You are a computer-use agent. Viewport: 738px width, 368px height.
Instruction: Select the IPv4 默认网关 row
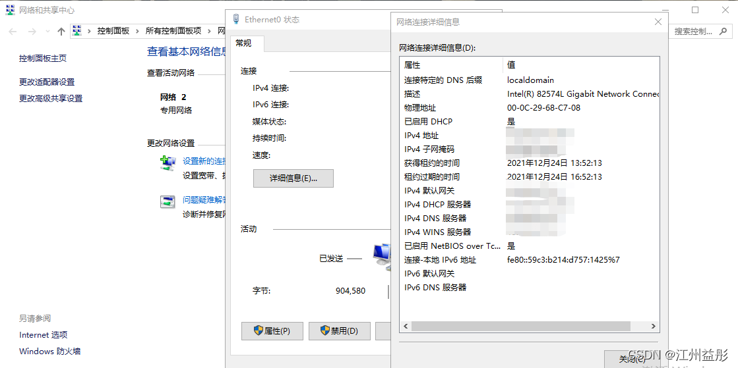point(530,191)
